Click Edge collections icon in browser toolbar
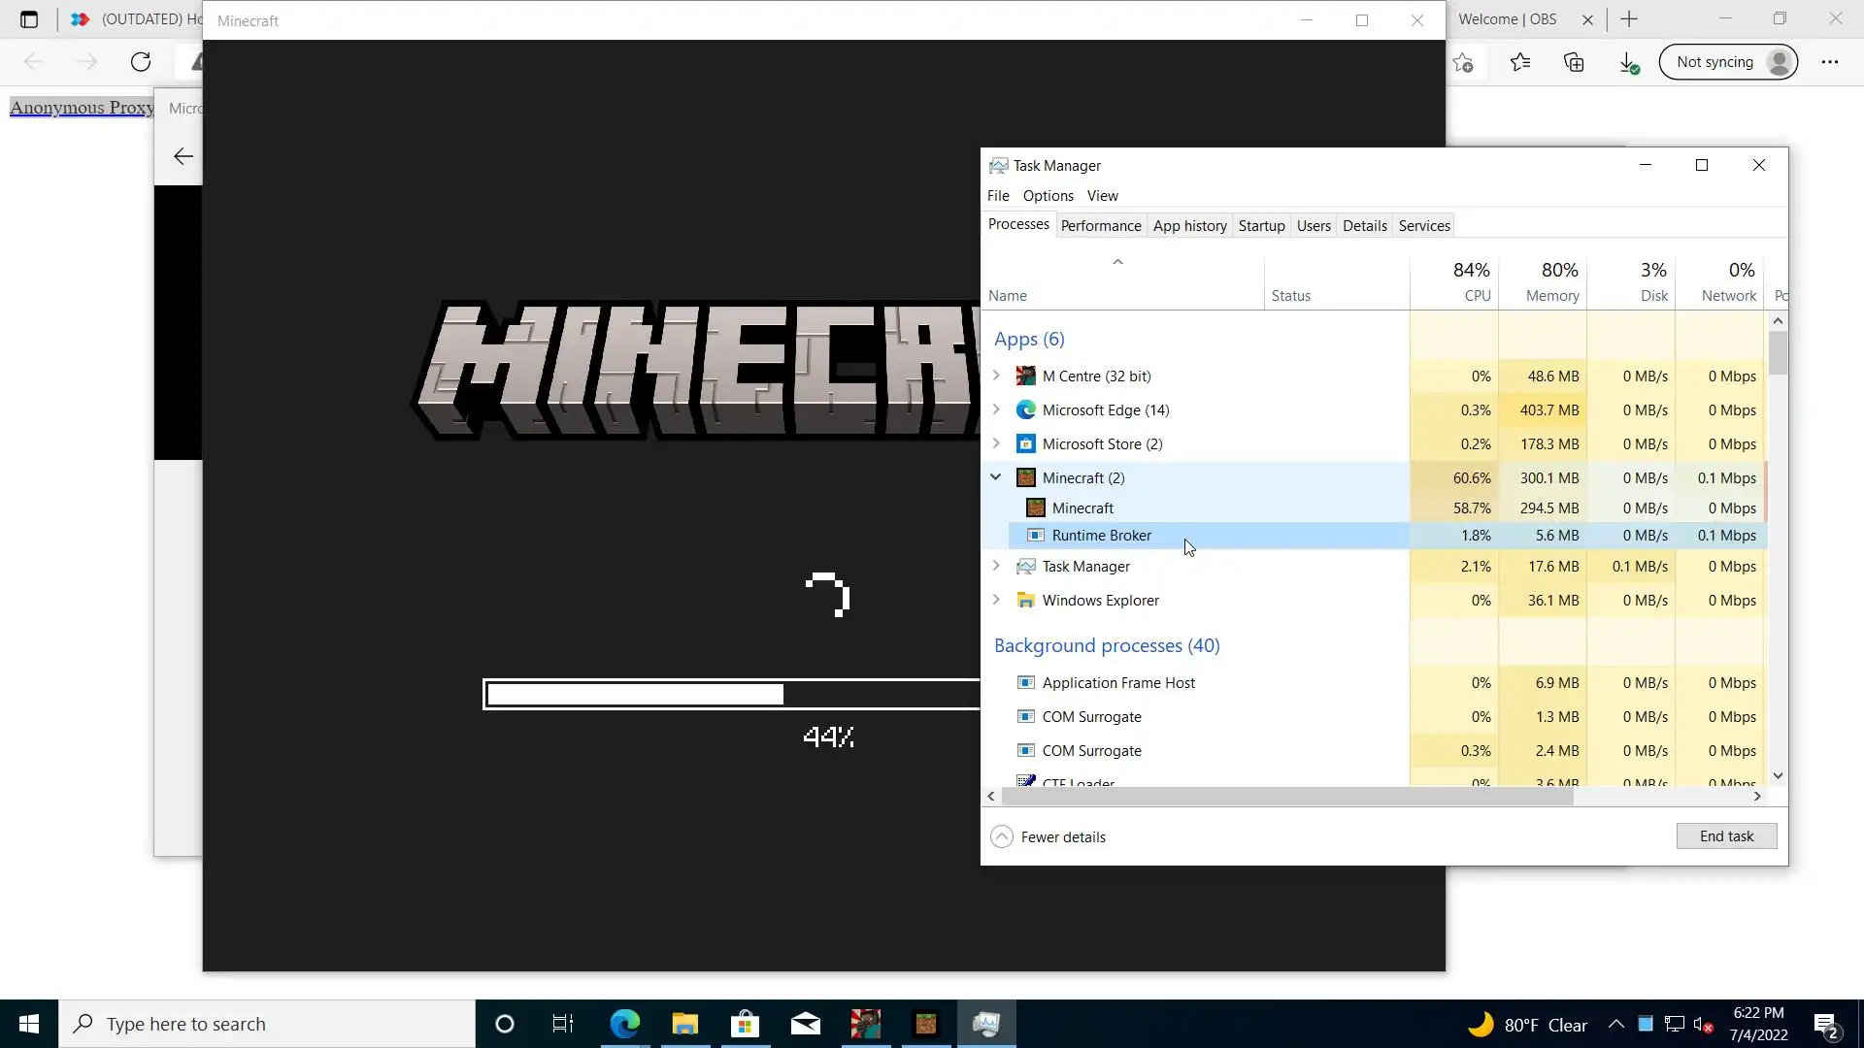Screen dimensions: 1864x1048 pos(1574,62)
